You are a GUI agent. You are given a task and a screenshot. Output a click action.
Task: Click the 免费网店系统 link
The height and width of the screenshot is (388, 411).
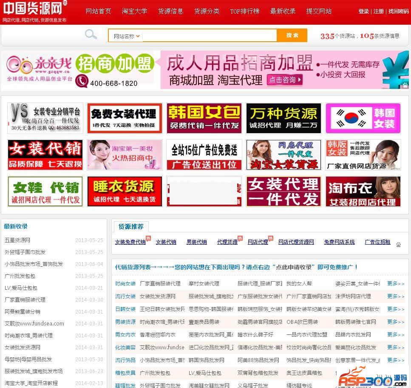click(340, 242)
